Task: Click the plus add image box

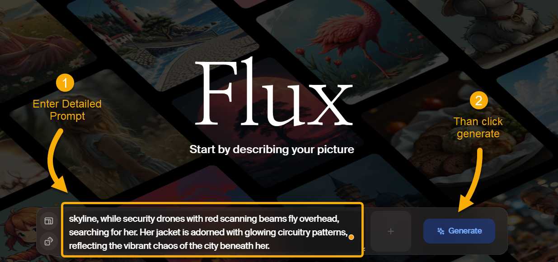Action: click(x=391, y=231)
